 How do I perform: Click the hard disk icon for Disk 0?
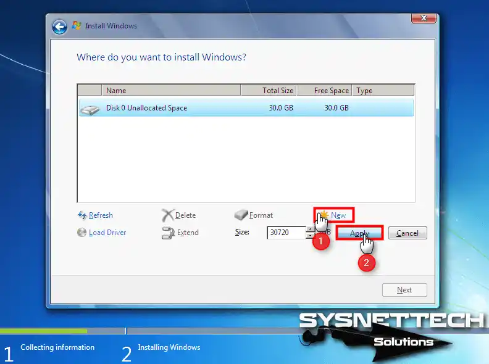(90, 109)
